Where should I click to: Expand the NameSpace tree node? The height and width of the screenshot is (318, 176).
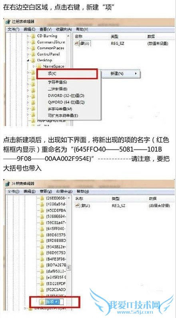pyautogui.click(x=34, y=66)
